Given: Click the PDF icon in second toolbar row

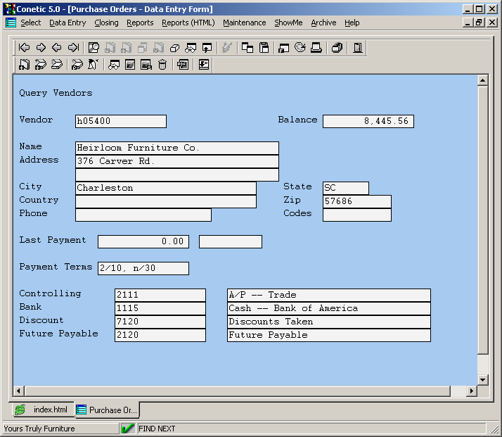Looking at the screenshot, I should tap(183, 65).
